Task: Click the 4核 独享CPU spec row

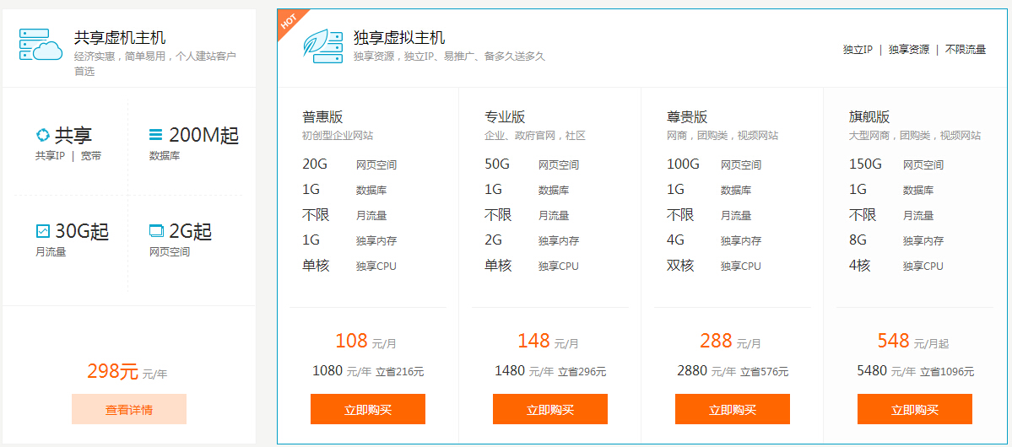Action: click(896, 266)
